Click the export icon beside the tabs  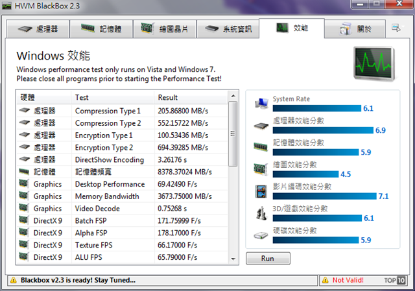click(x=396, y=28)
